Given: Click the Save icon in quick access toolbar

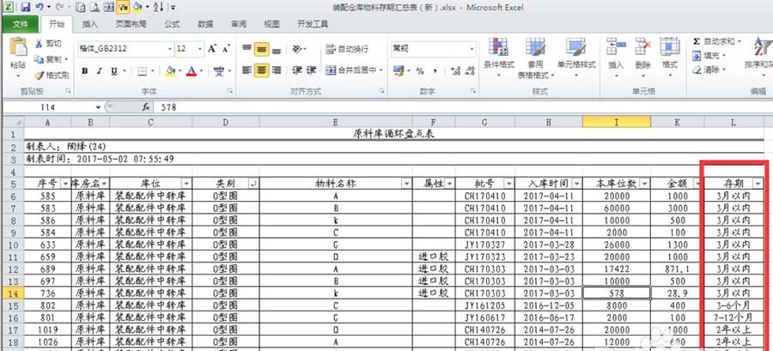Looking at the screenshot, I should tap(27, 7).
